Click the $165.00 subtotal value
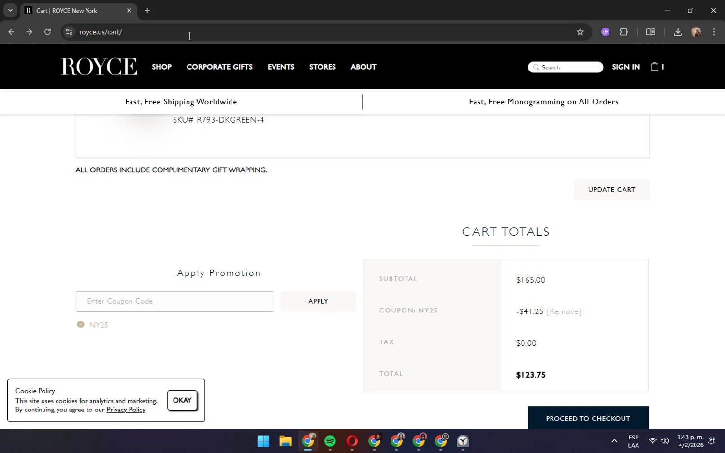 point(531,280)
